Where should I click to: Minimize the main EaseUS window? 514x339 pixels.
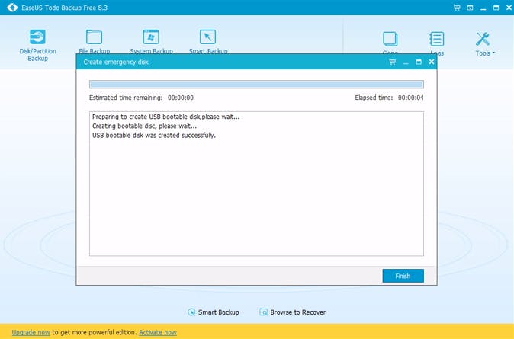tap(483, 8)
